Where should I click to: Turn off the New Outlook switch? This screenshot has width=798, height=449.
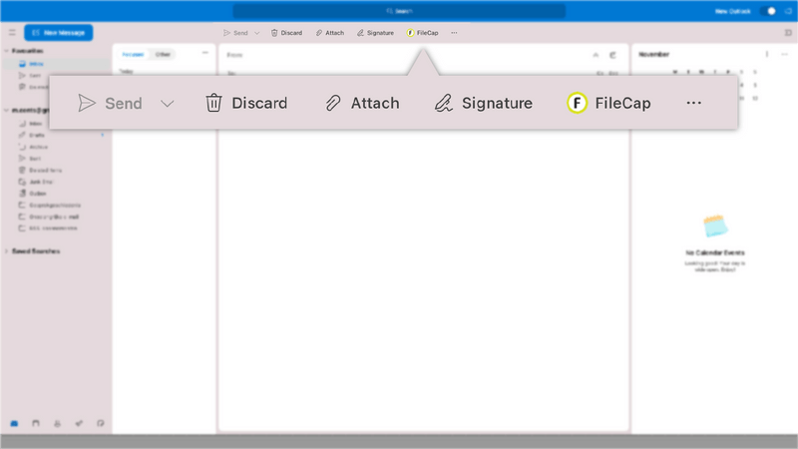[768, 11]
